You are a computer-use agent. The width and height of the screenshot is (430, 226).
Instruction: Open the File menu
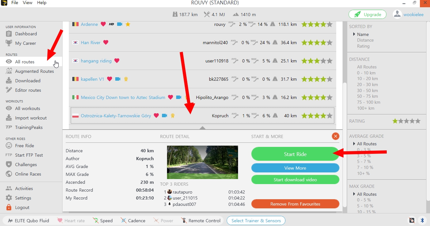pyautogui.click(x=15, y=3)
